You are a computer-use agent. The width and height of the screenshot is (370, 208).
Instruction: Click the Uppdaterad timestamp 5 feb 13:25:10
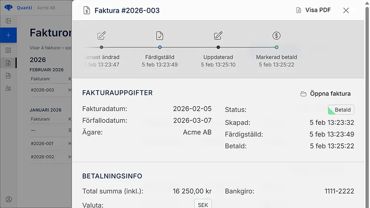[x=218, y=65]
